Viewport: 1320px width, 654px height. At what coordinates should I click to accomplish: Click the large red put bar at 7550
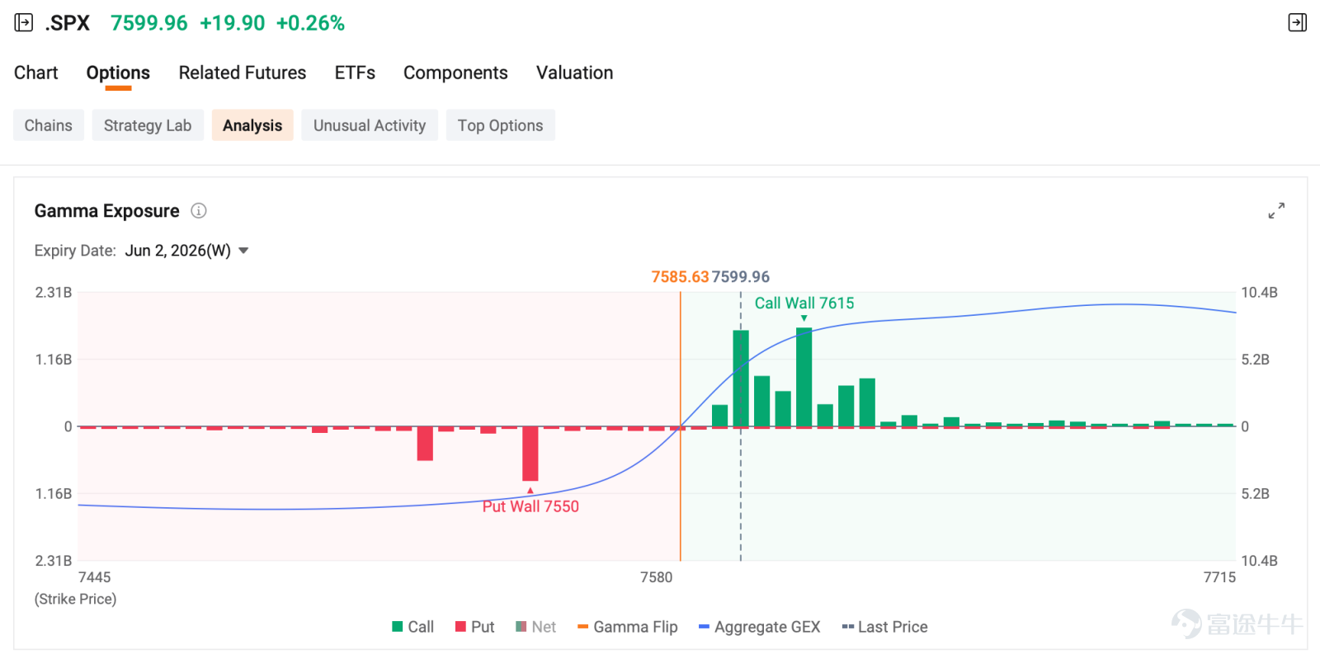530,454
